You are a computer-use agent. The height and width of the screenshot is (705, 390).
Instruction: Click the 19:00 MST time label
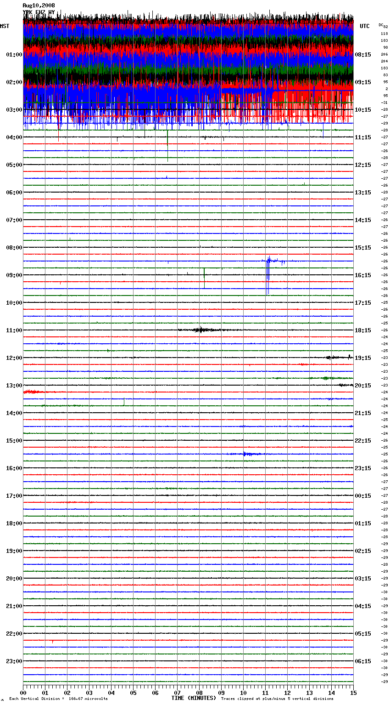pos(14,551)
